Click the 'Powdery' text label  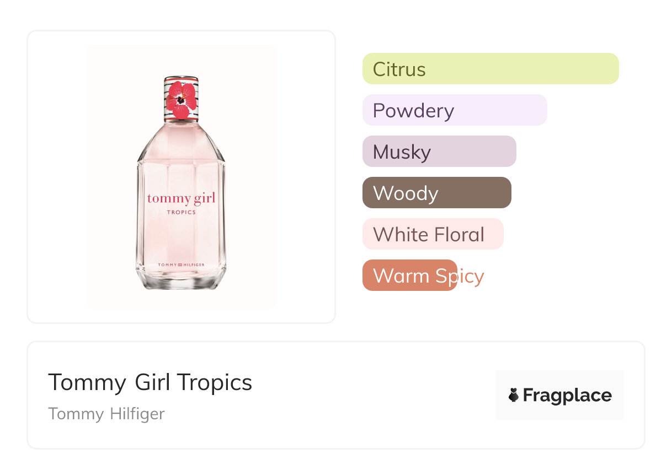[x=413, y=111]
